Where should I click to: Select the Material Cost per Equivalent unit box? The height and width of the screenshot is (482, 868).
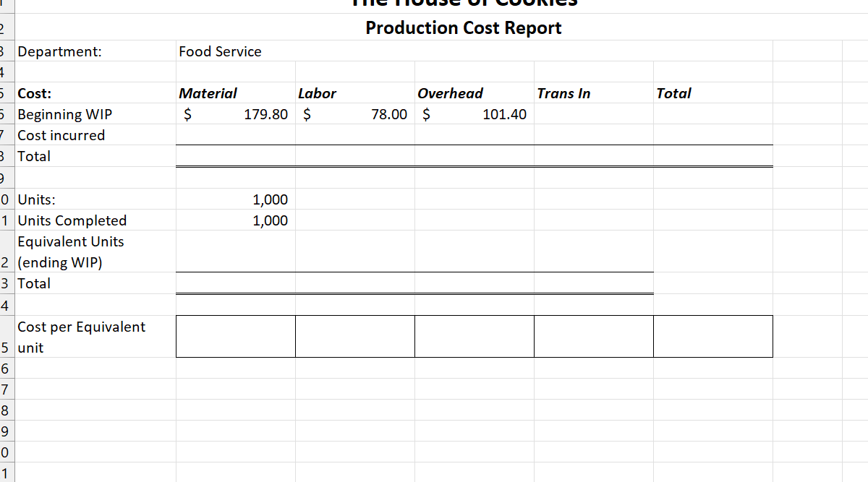tap(236, 336)
